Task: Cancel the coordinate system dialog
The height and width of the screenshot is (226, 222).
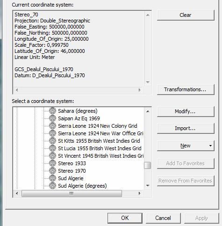Action: click(x=163, y=218)
